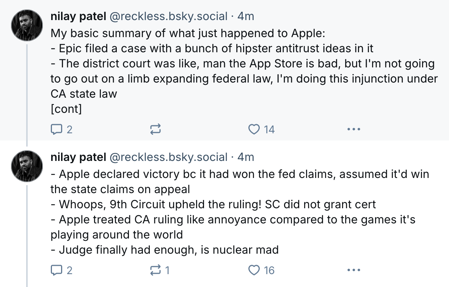Screen dimensions: 449x287
Task: Click the nilay patel name on the second post
Action: click(x=78, y=157)
